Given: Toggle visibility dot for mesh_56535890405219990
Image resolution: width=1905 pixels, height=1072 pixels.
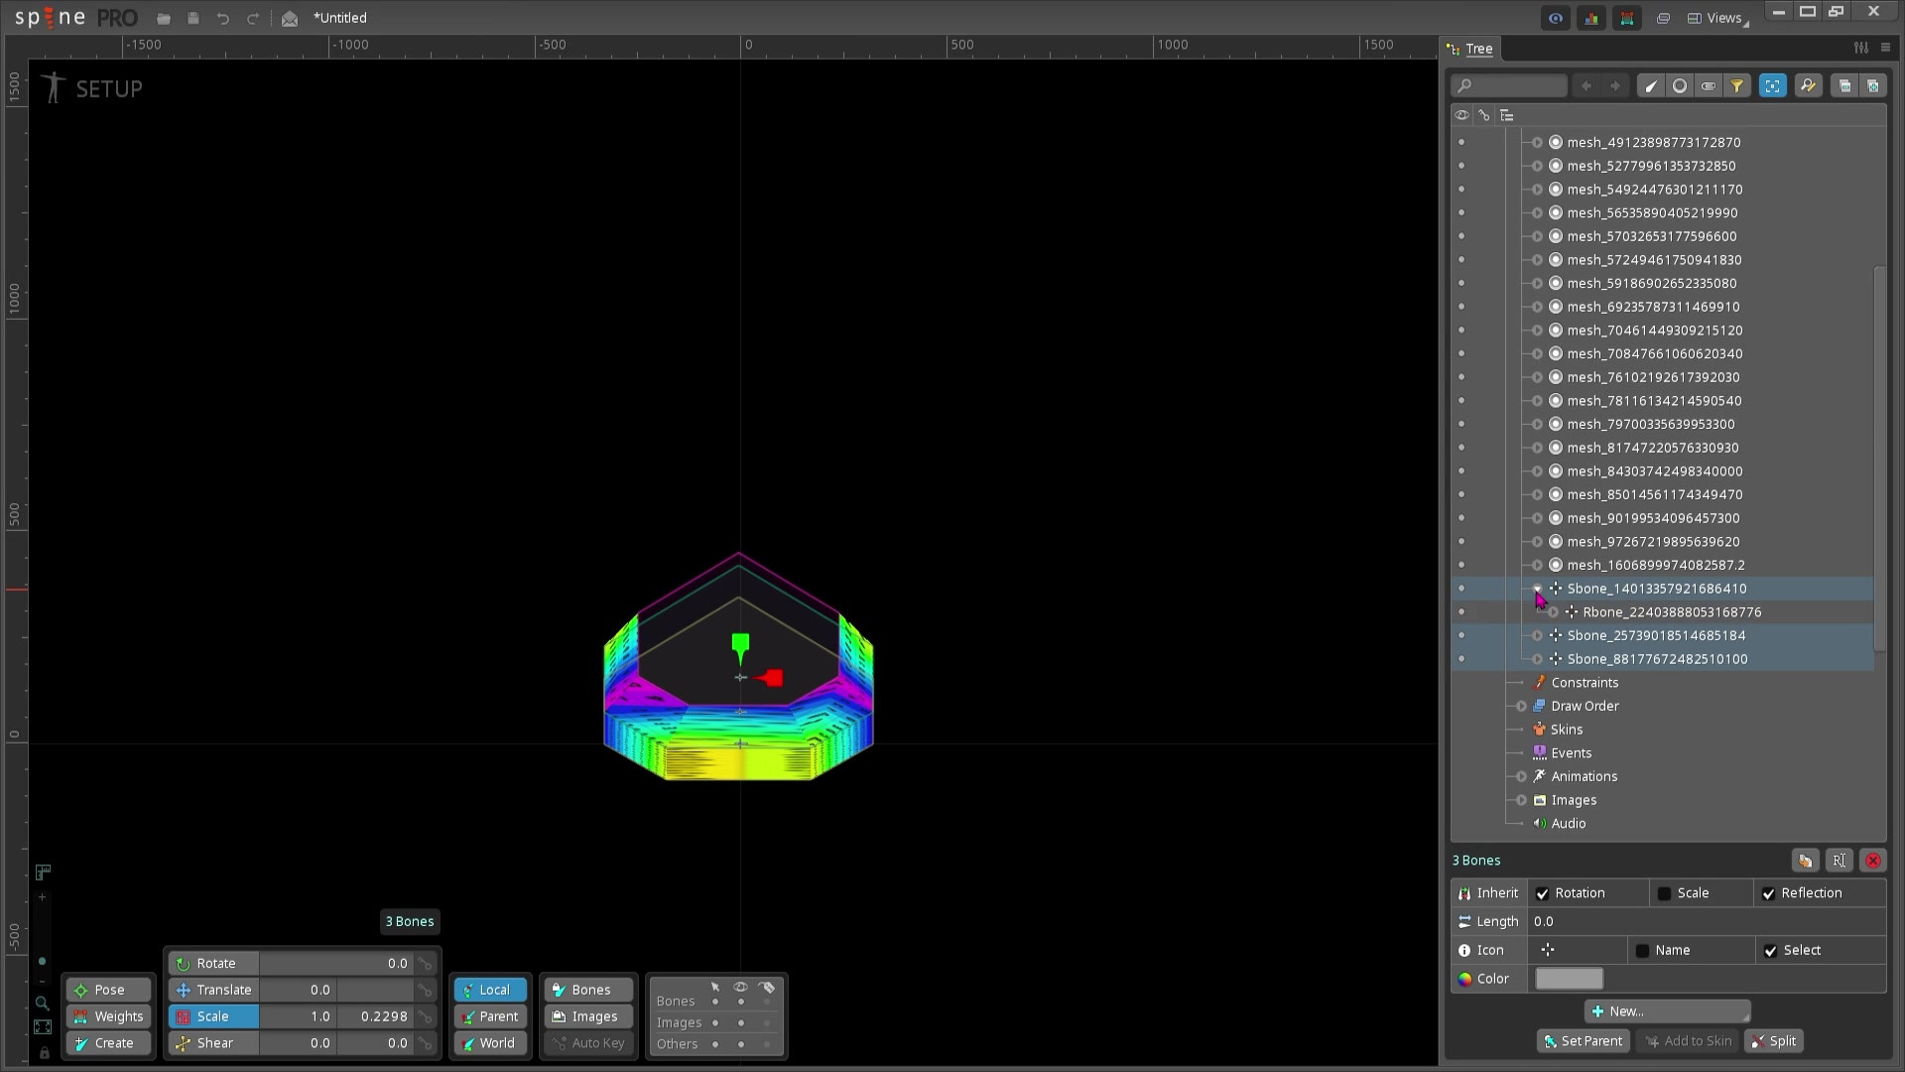Looking at the screenshot, I should click(x=1460, y=212).
